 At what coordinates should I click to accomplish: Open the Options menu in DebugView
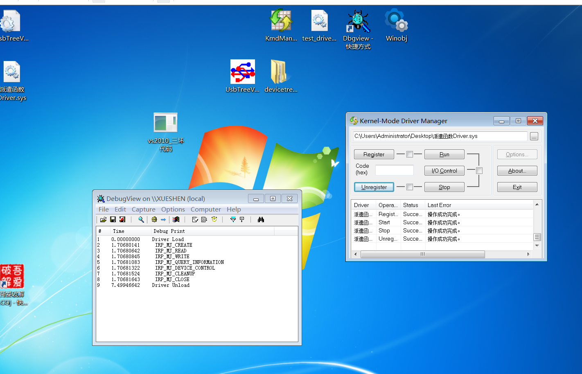173,209
